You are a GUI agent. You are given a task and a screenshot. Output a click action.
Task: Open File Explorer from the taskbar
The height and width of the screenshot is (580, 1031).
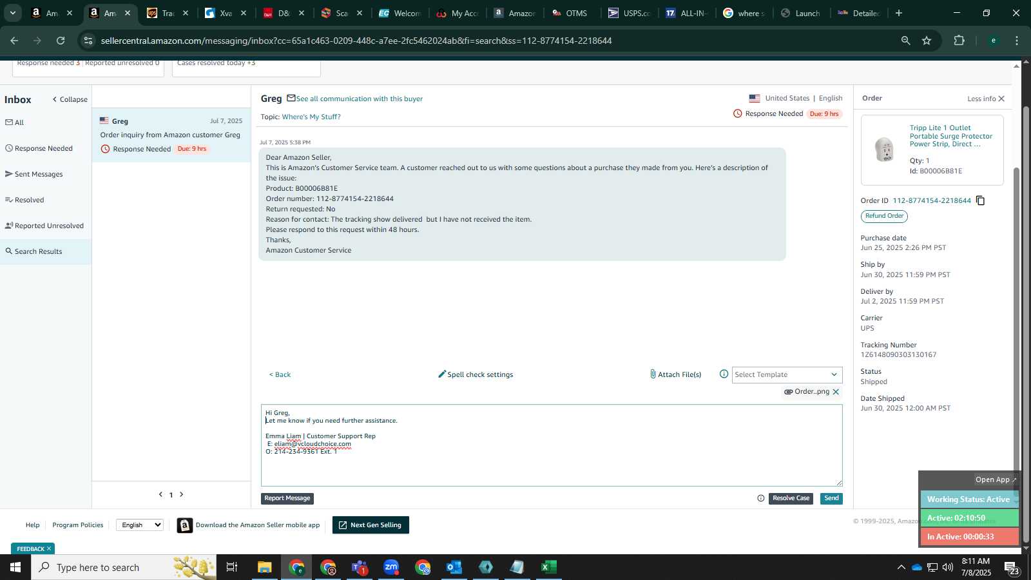pos(265,567)
